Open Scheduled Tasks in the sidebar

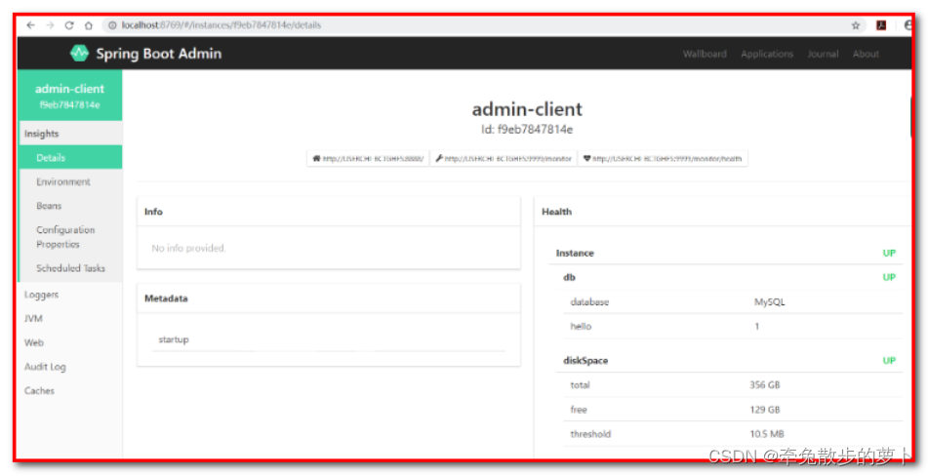coord(70,268)
